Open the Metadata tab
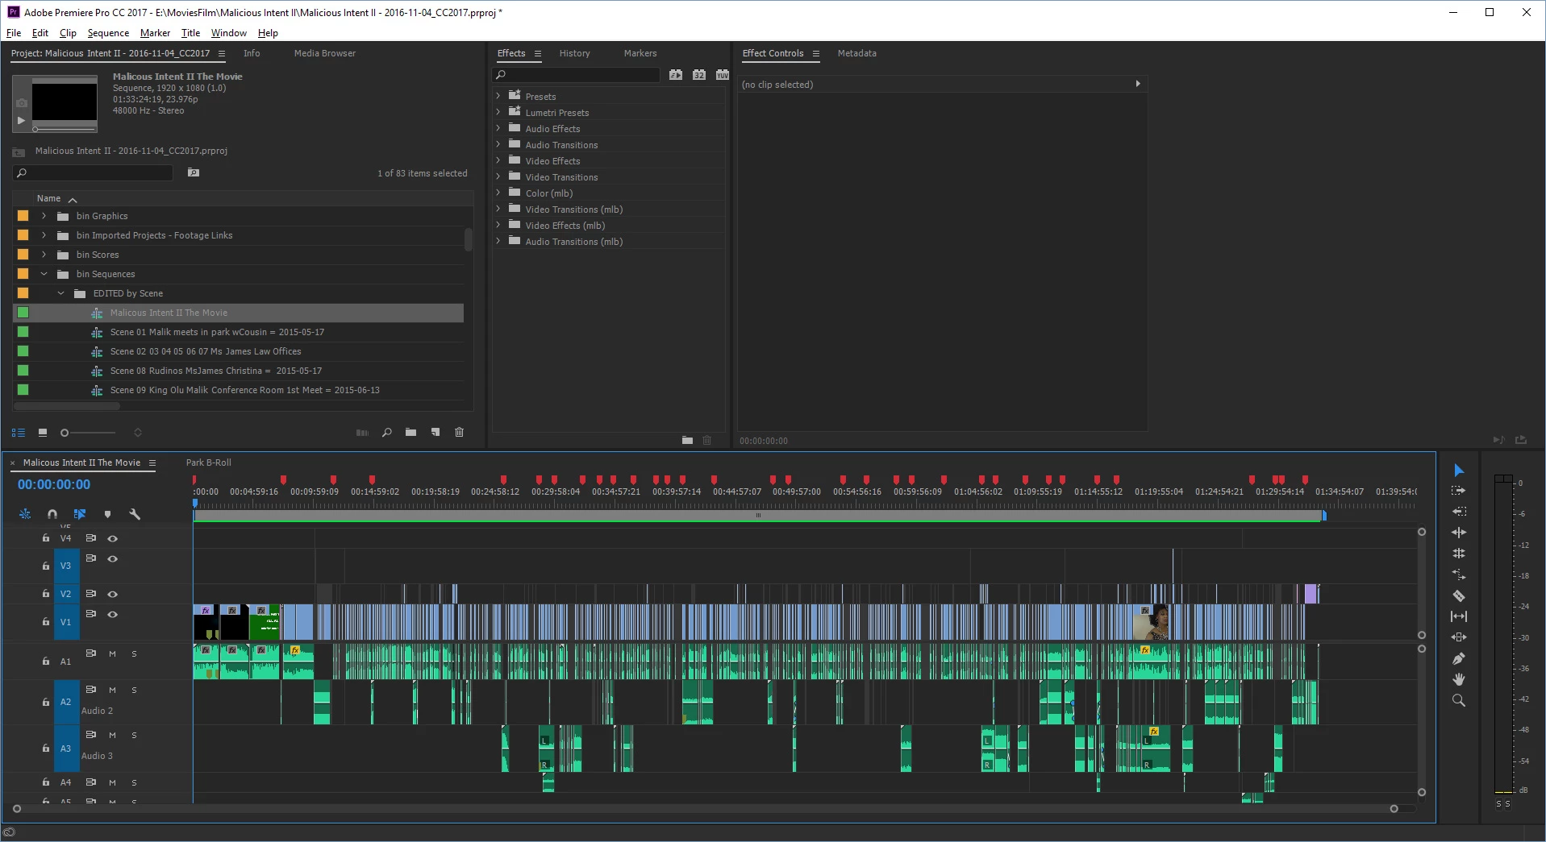 (856, 53)
